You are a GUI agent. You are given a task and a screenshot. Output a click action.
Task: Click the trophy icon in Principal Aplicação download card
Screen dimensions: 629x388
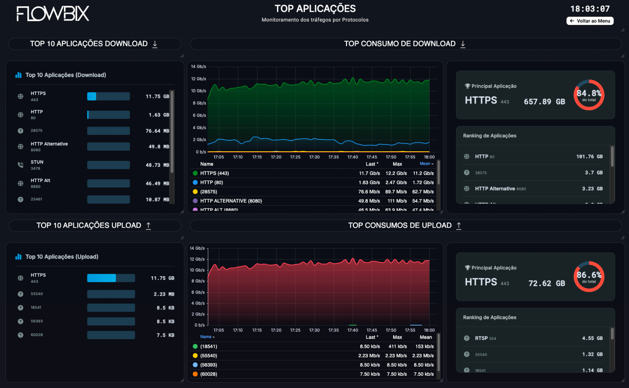467,86
